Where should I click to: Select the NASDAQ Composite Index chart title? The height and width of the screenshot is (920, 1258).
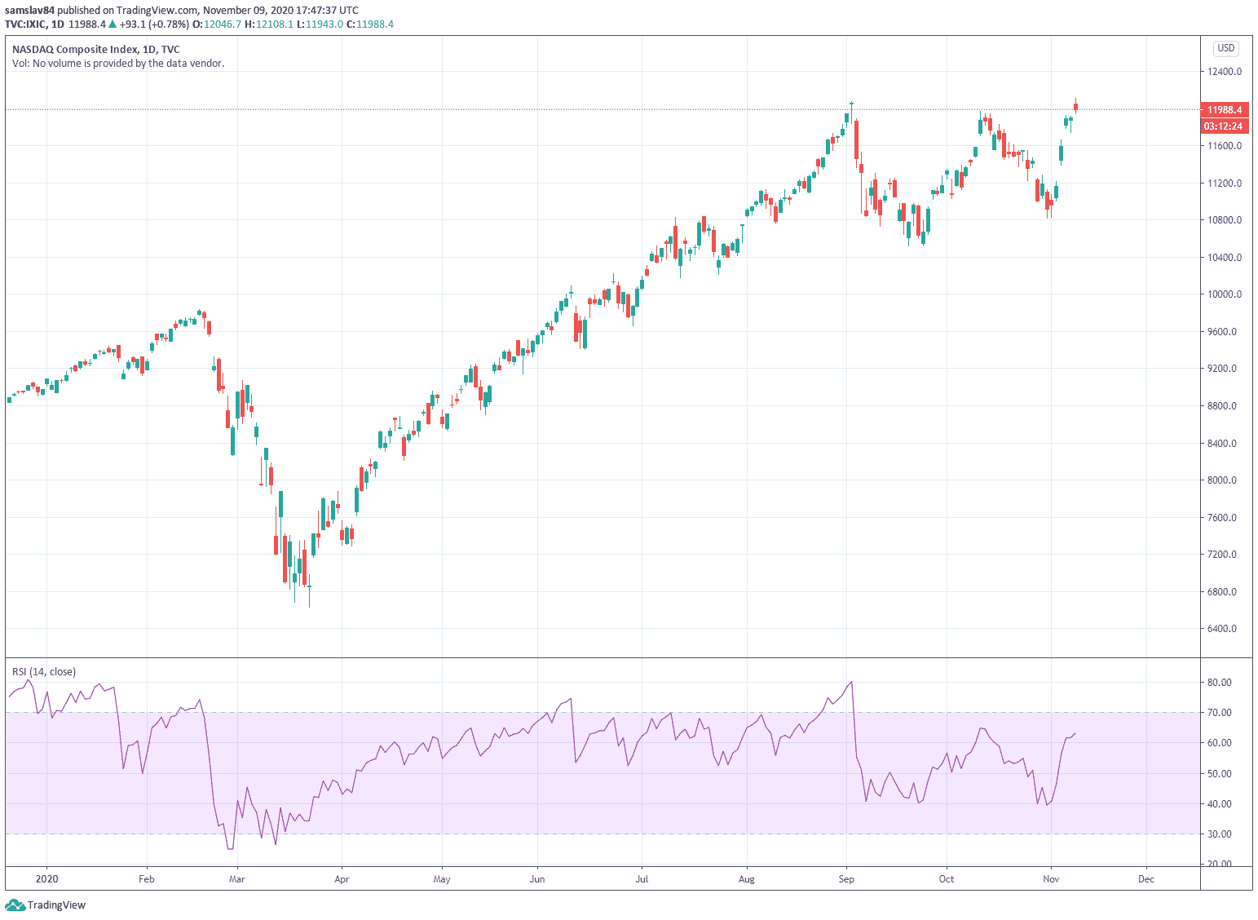[95, 50]
